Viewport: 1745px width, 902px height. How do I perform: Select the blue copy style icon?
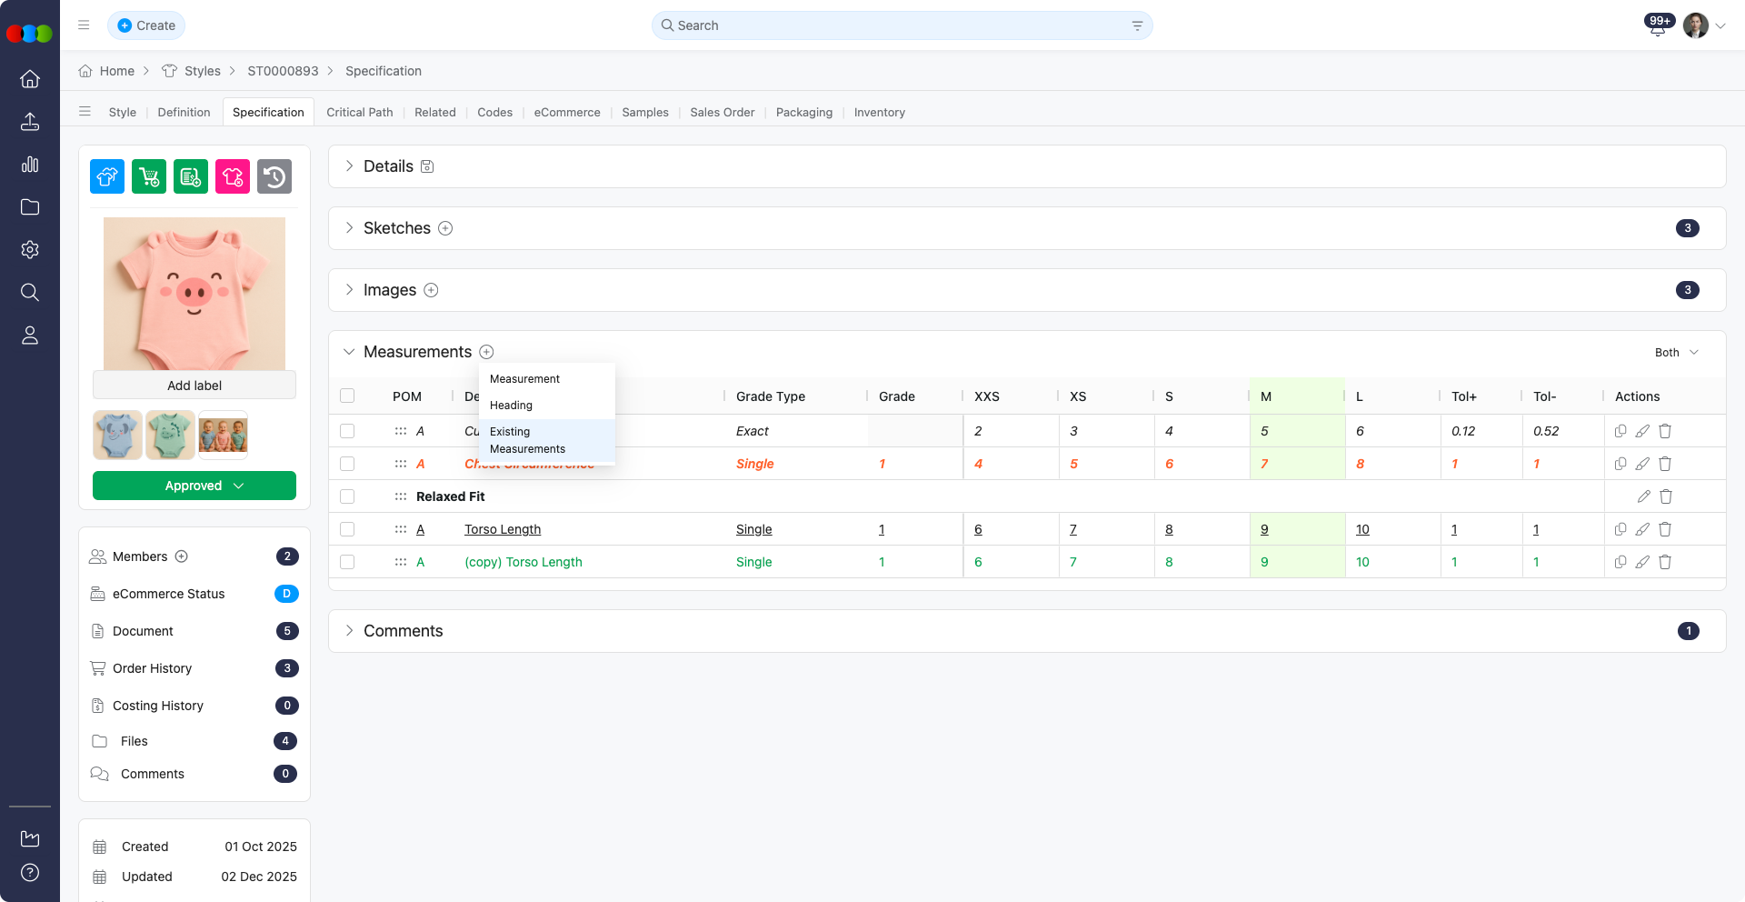[x=106, y=176]
